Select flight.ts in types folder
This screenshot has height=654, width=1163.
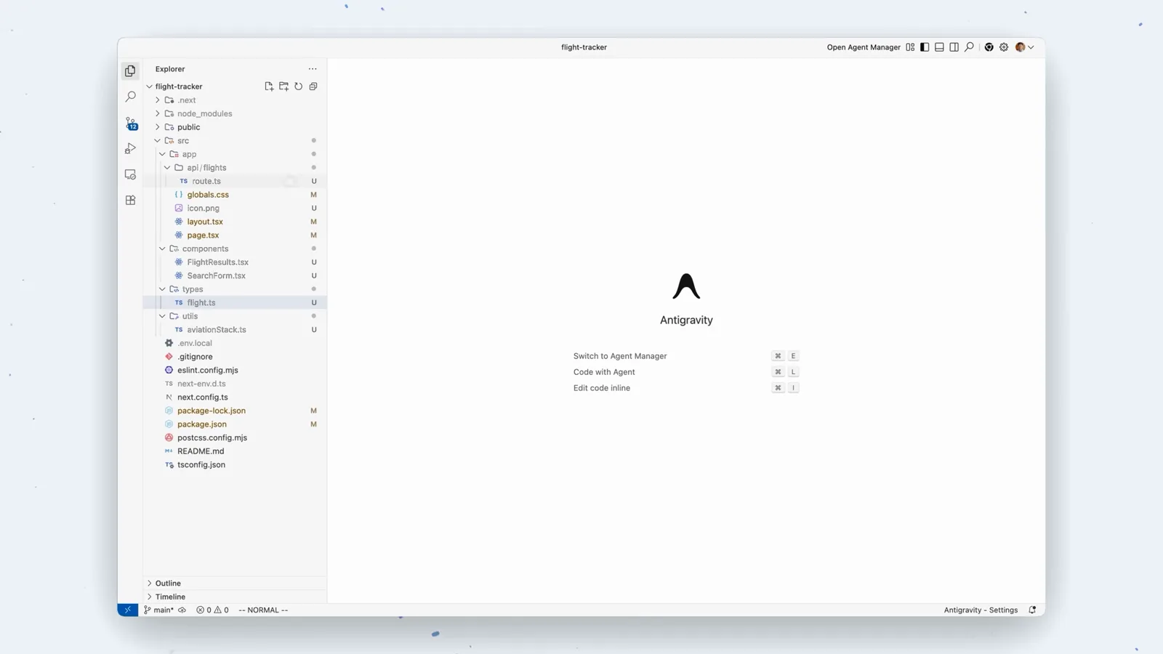[x=235, y=302]
